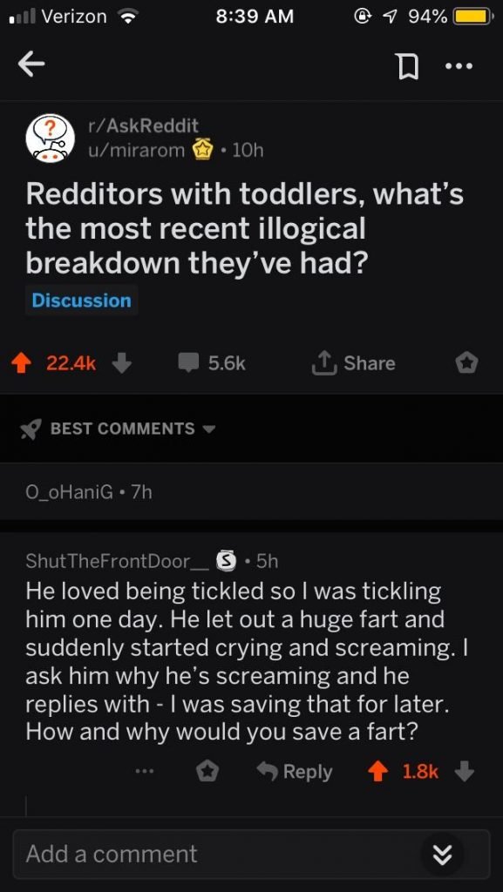Tap the Add a comment field
Image resolution: width=503 pixels, height=892 pixels.
point(251,854)
